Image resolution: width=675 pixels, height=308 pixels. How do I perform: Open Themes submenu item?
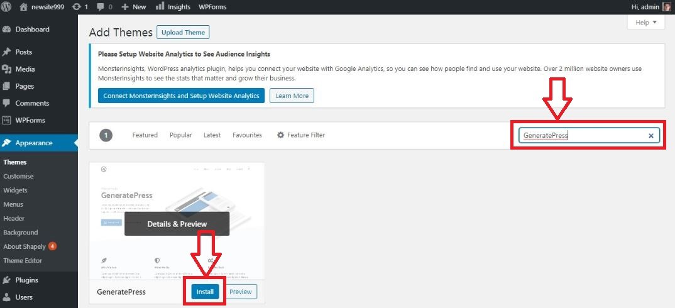pyautogui.click(x=15, y=162)
